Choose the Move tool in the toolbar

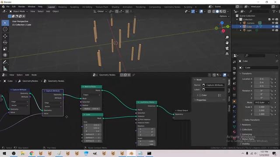pyautogui.click(x=5, y=36)
